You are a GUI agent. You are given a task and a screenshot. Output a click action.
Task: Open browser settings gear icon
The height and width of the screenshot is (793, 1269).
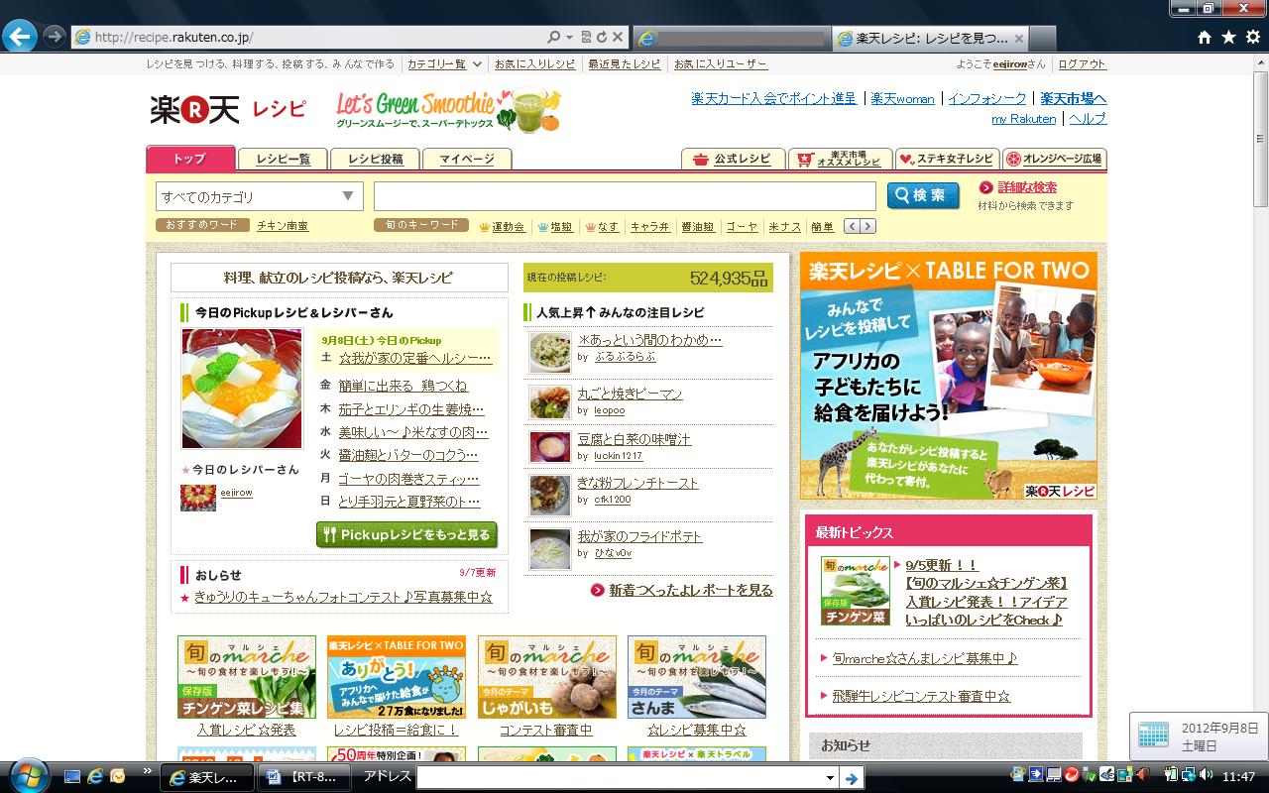pyautogui.click(x=1251, y=38)
